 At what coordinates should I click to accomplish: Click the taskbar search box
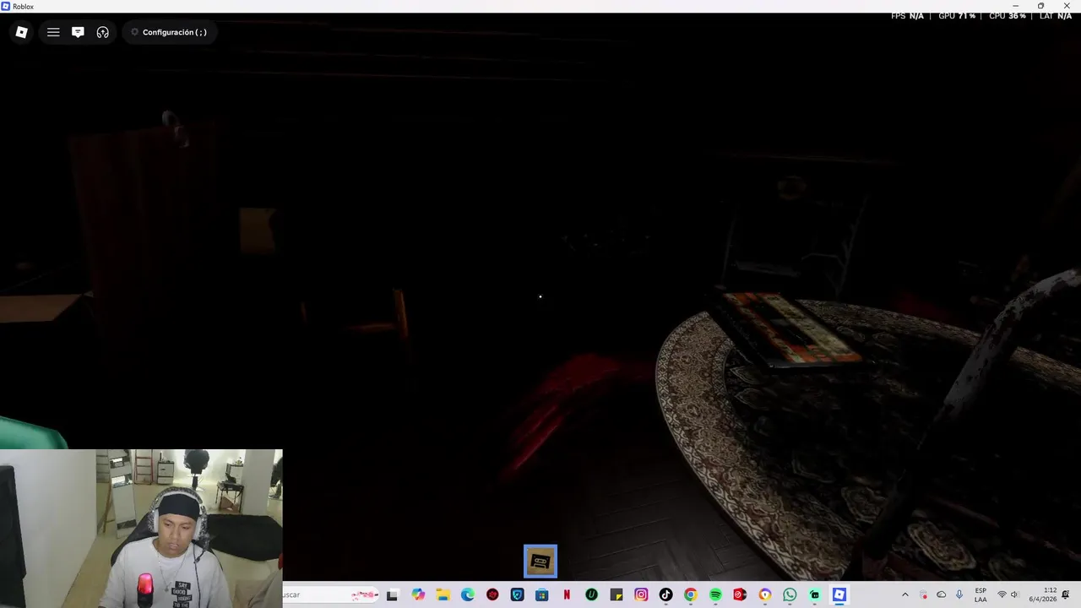329,595
